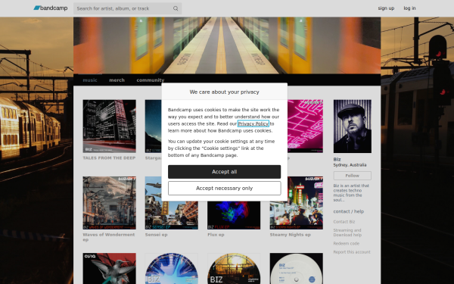Open the white vinyl label album cover

(297, 269)
